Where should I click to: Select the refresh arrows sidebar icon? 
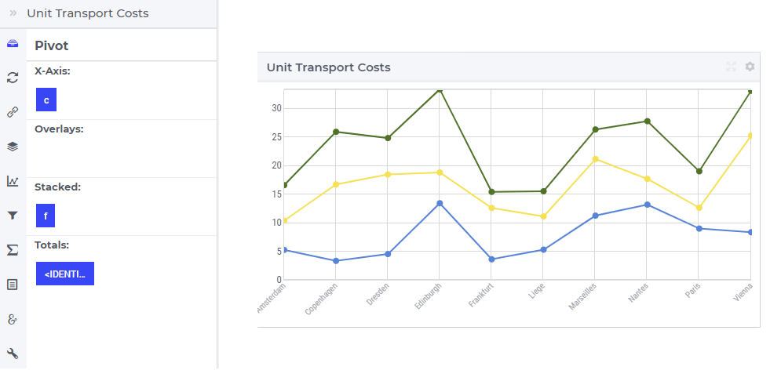13,78
